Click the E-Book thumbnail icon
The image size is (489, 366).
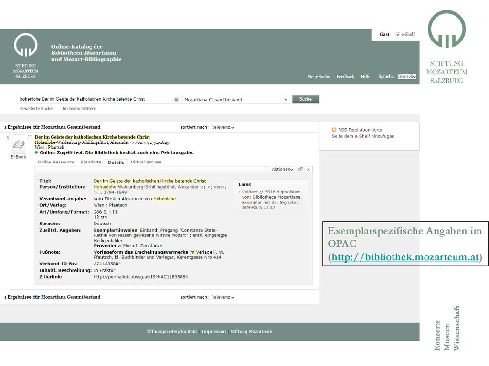coord(19,144)
